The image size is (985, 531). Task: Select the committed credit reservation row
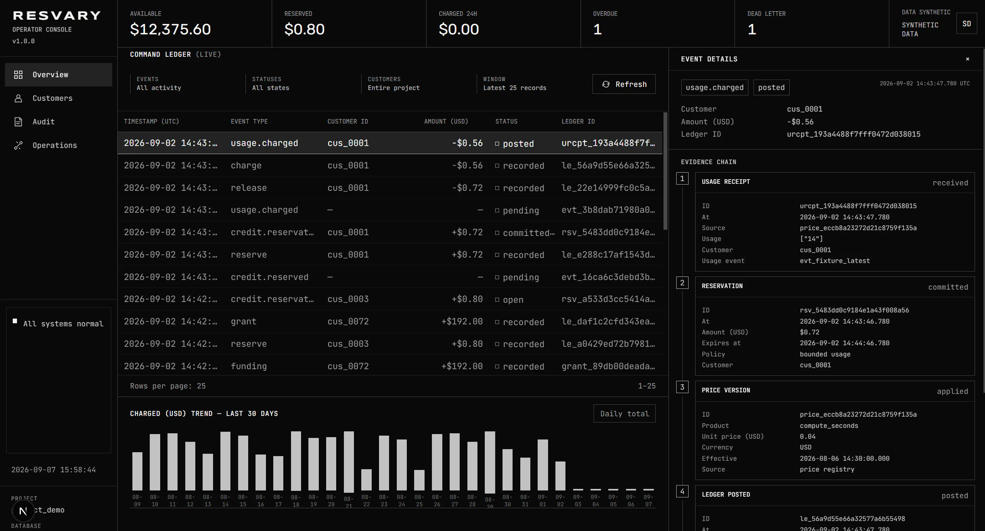390,232
